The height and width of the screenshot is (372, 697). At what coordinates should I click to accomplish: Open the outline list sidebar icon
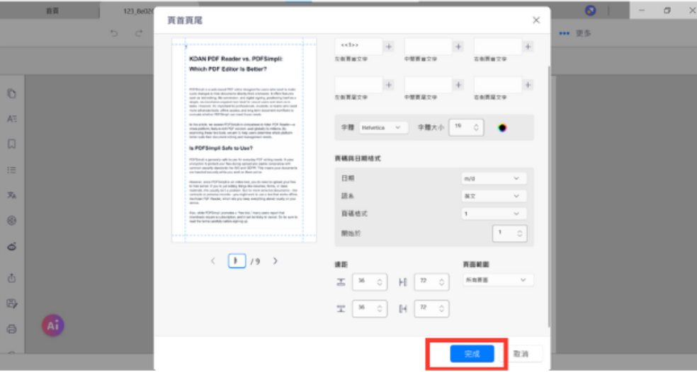click(x=12, y=170)
